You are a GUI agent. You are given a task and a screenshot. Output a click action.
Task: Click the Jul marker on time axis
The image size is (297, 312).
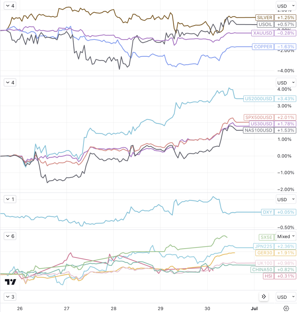[254, 308]
